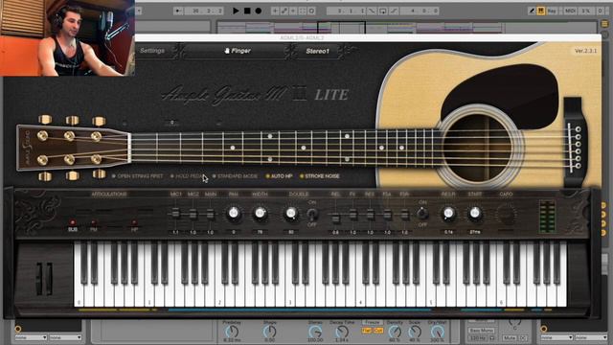Flip the ON/OFF switch beside FSb fader
This screenshot has width=613, height=345.
click(422, 214)
